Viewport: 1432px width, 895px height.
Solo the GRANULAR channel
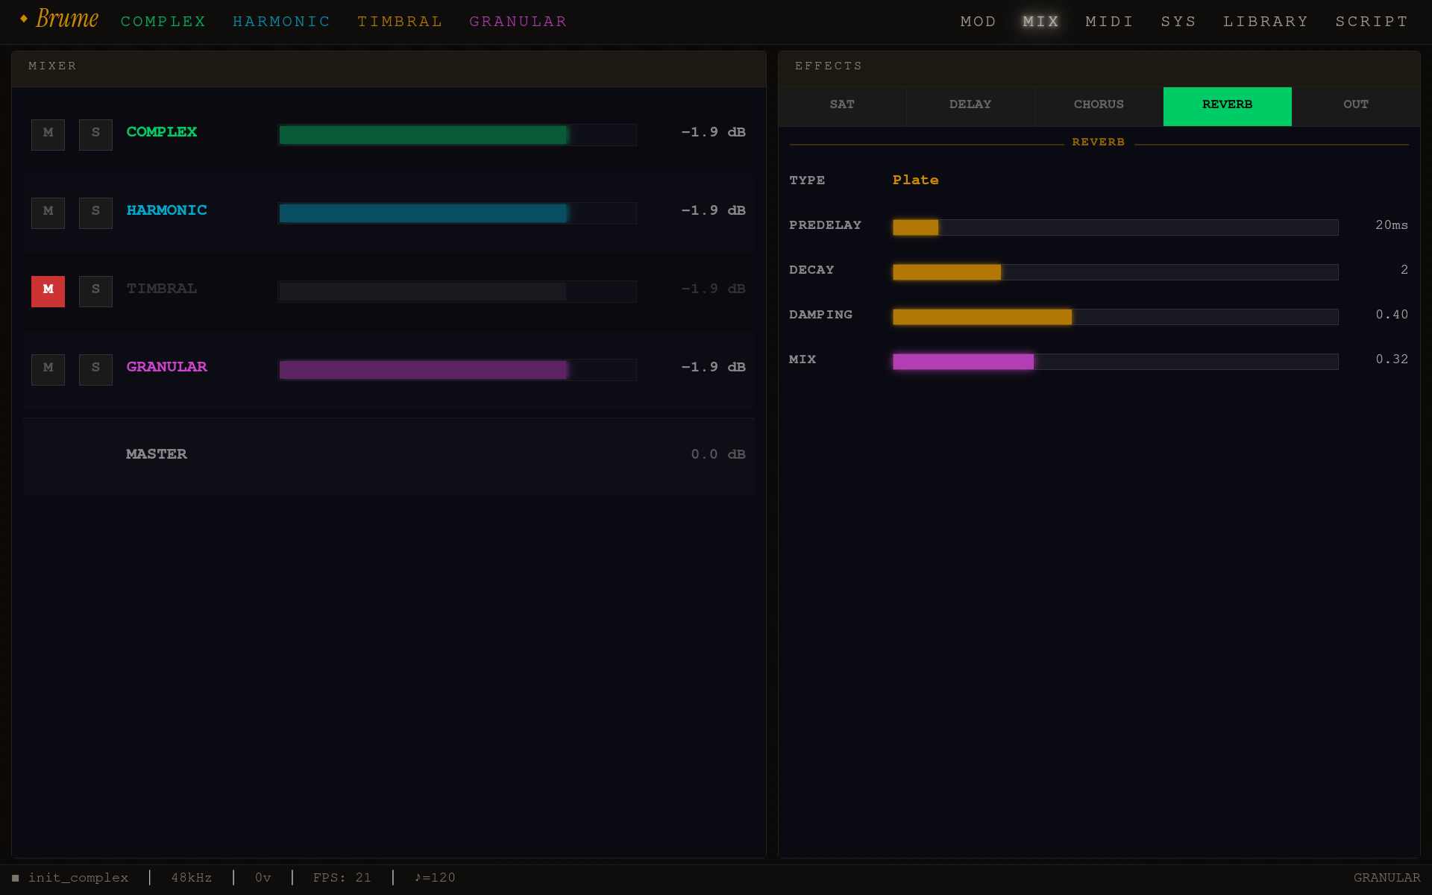[x=95, y=369]
